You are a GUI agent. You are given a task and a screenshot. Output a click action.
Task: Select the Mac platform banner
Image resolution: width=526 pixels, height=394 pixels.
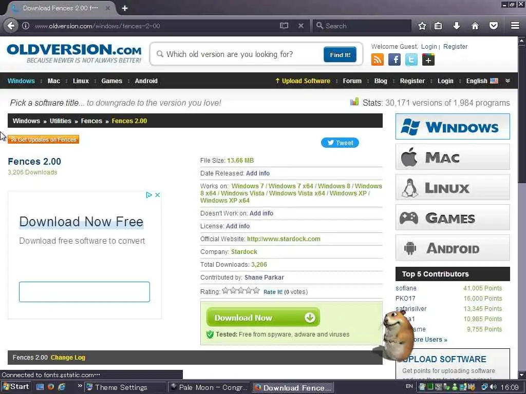(x=453, y=157)
